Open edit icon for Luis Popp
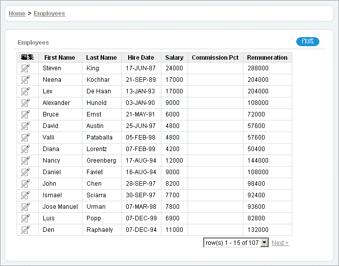339x266 pixels. coord(26,218)
